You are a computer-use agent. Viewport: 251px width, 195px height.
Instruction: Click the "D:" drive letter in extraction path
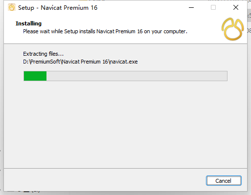click(x=26, y=62)
